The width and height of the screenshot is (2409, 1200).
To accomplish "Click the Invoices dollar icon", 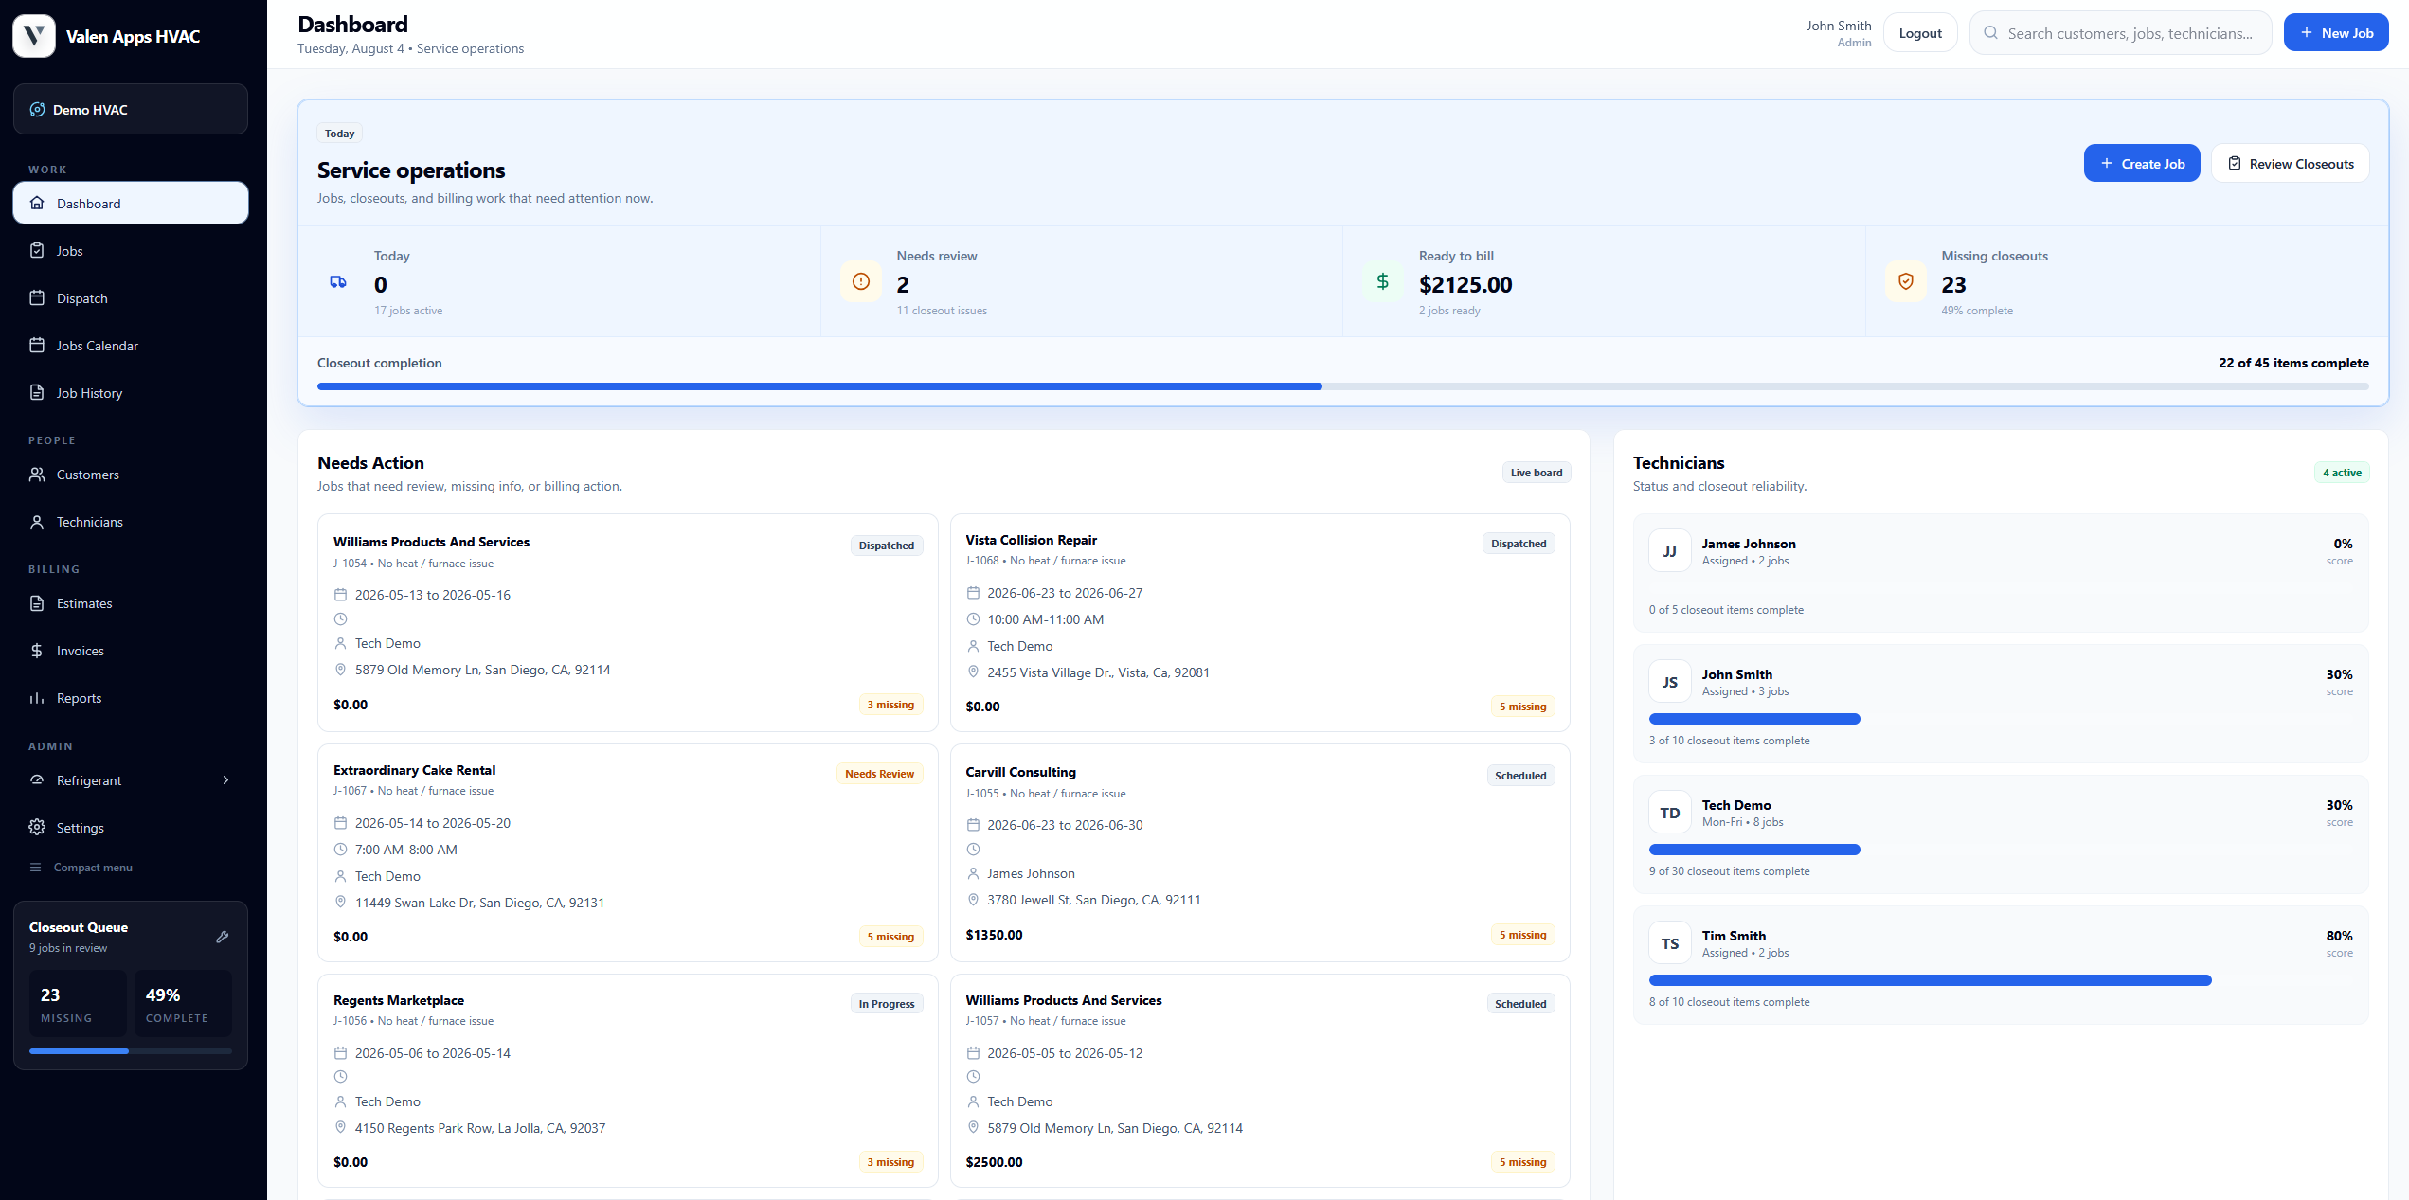I will [x=37, y=650].
